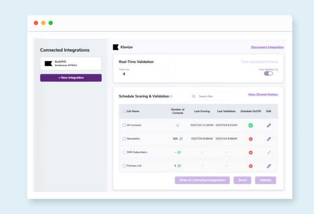Click the Last Validation column header
The height and width of the screenshot is (214, 314).
226,111
